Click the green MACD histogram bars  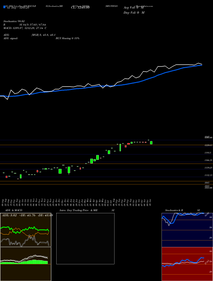[24, 262]
